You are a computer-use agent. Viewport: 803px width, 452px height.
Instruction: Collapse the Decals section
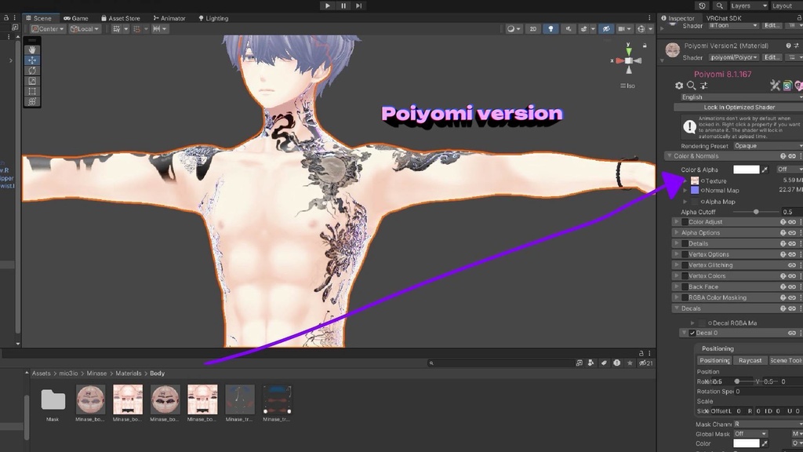coord(677,308)
